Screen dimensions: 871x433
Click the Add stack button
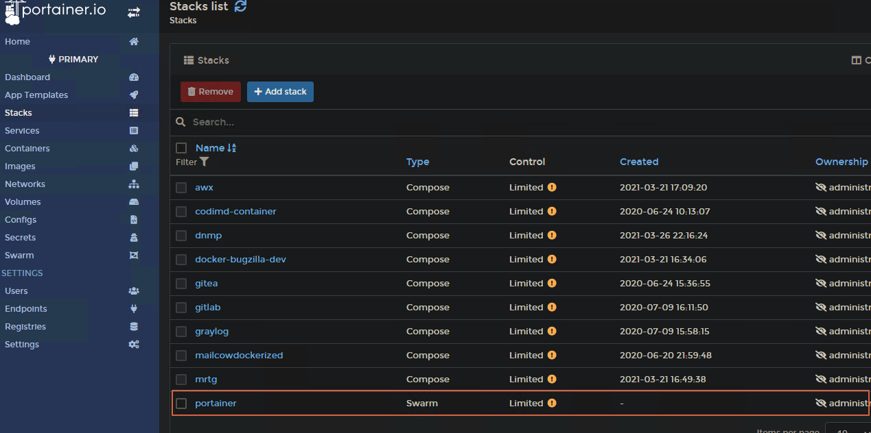[x=280, y=92]
